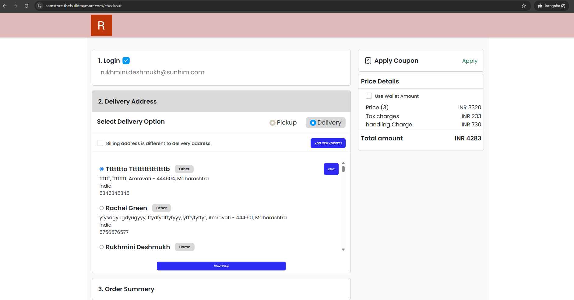Click the email rukhmini.deshmukh@sunhim.com
Viewport: 574px width, 300px height.
click(153, 72)
